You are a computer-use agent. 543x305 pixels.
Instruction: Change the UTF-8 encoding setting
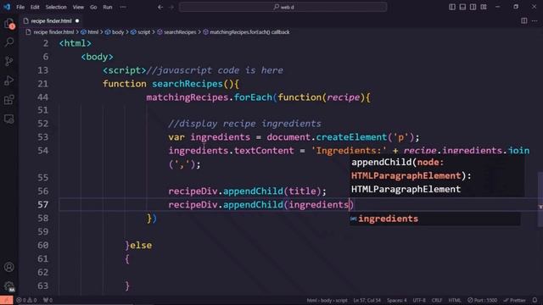(x=419, y=300)
